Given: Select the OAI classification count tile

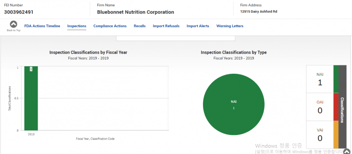Looking at the screenshot, I should point(320,107).
